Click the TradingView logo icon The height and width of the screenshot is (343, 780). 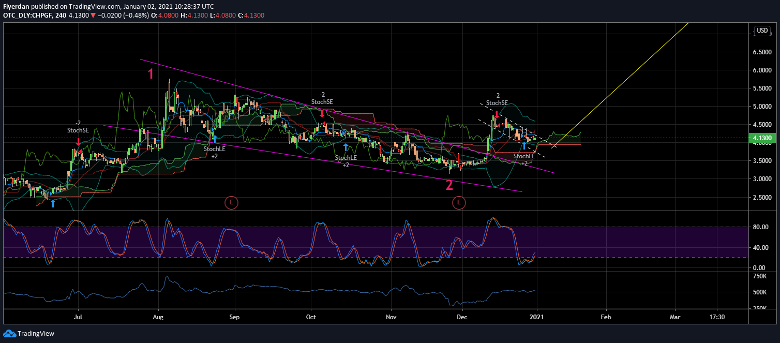pos(9,334)
